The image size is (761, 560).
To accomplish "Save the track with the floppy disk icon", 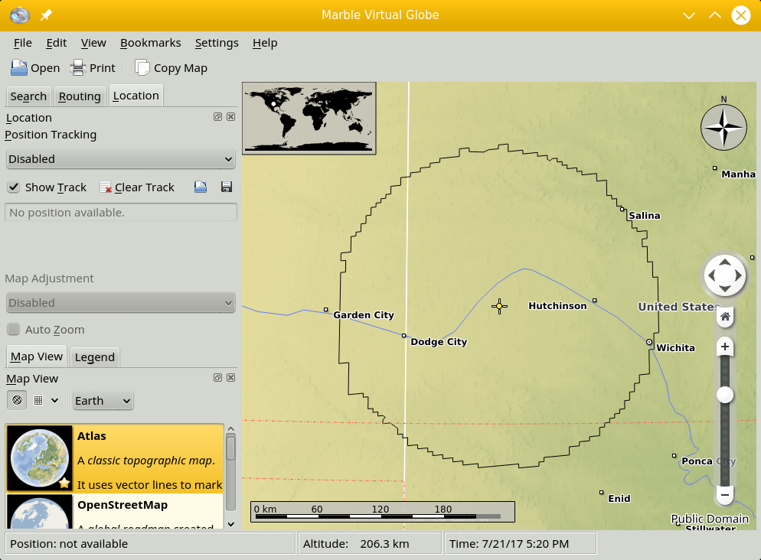I will 226,187.
